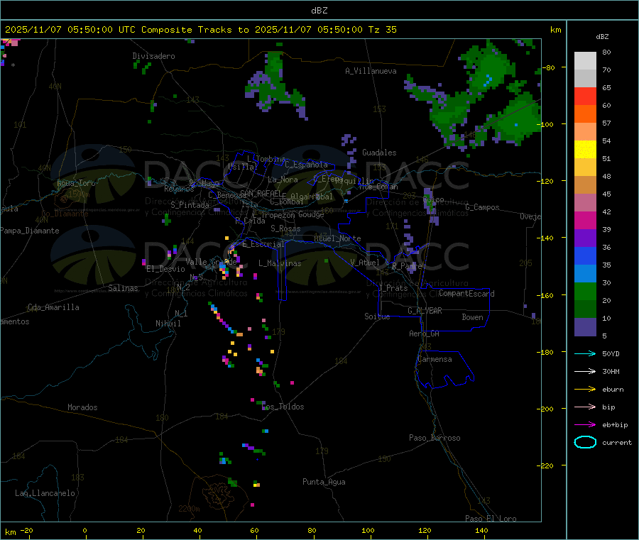This screenshot has width=639, height=540.
Task: Click the V_Atuel map label
Action: [365, 263]
